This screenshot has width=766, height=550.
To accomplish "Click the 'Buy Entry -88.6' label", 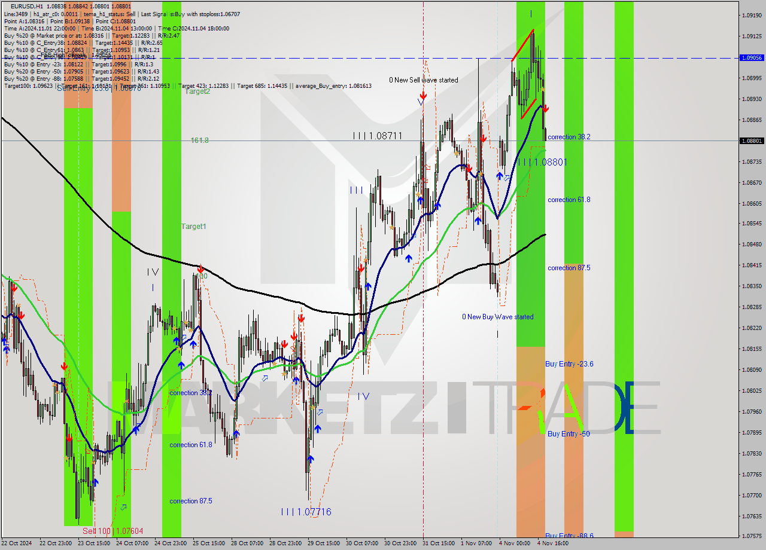I will (569, 536).
